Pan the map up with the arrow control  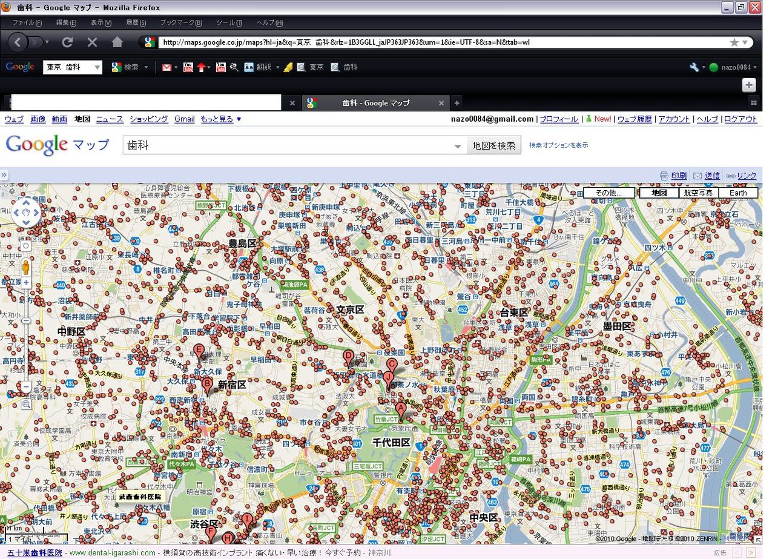[26, 204]
